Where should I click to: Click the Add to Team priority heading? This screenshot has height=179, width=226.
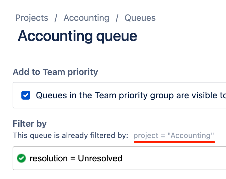tap(55, 72)
